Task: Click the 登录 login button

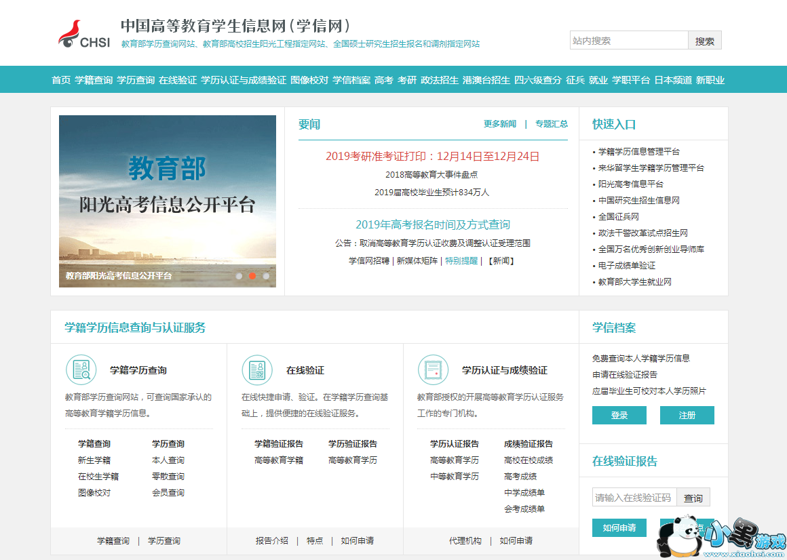Action: coord(619,416)
